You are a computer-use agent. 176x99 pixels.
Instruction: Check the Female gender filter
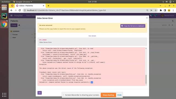[x=11, y=35]
